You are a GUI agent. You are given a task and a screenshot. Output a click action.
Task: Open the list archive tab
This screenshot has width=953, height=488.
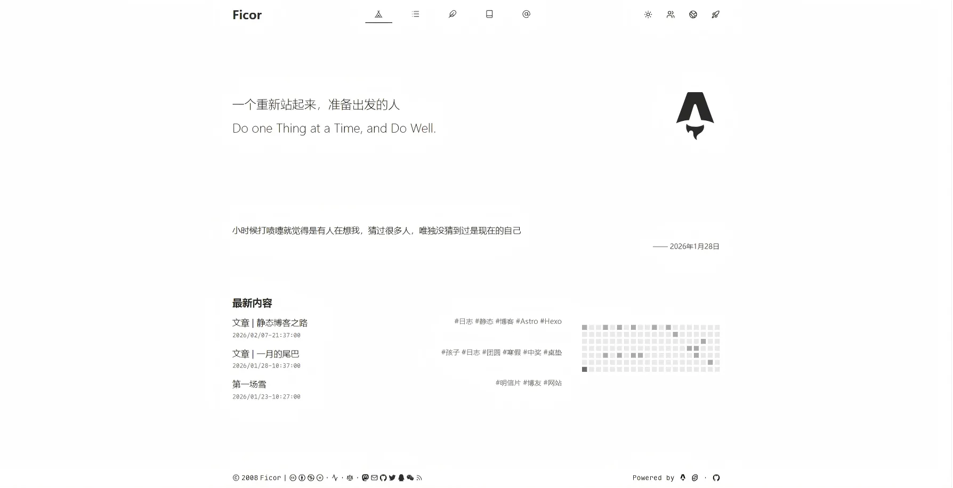coord(416,14)
